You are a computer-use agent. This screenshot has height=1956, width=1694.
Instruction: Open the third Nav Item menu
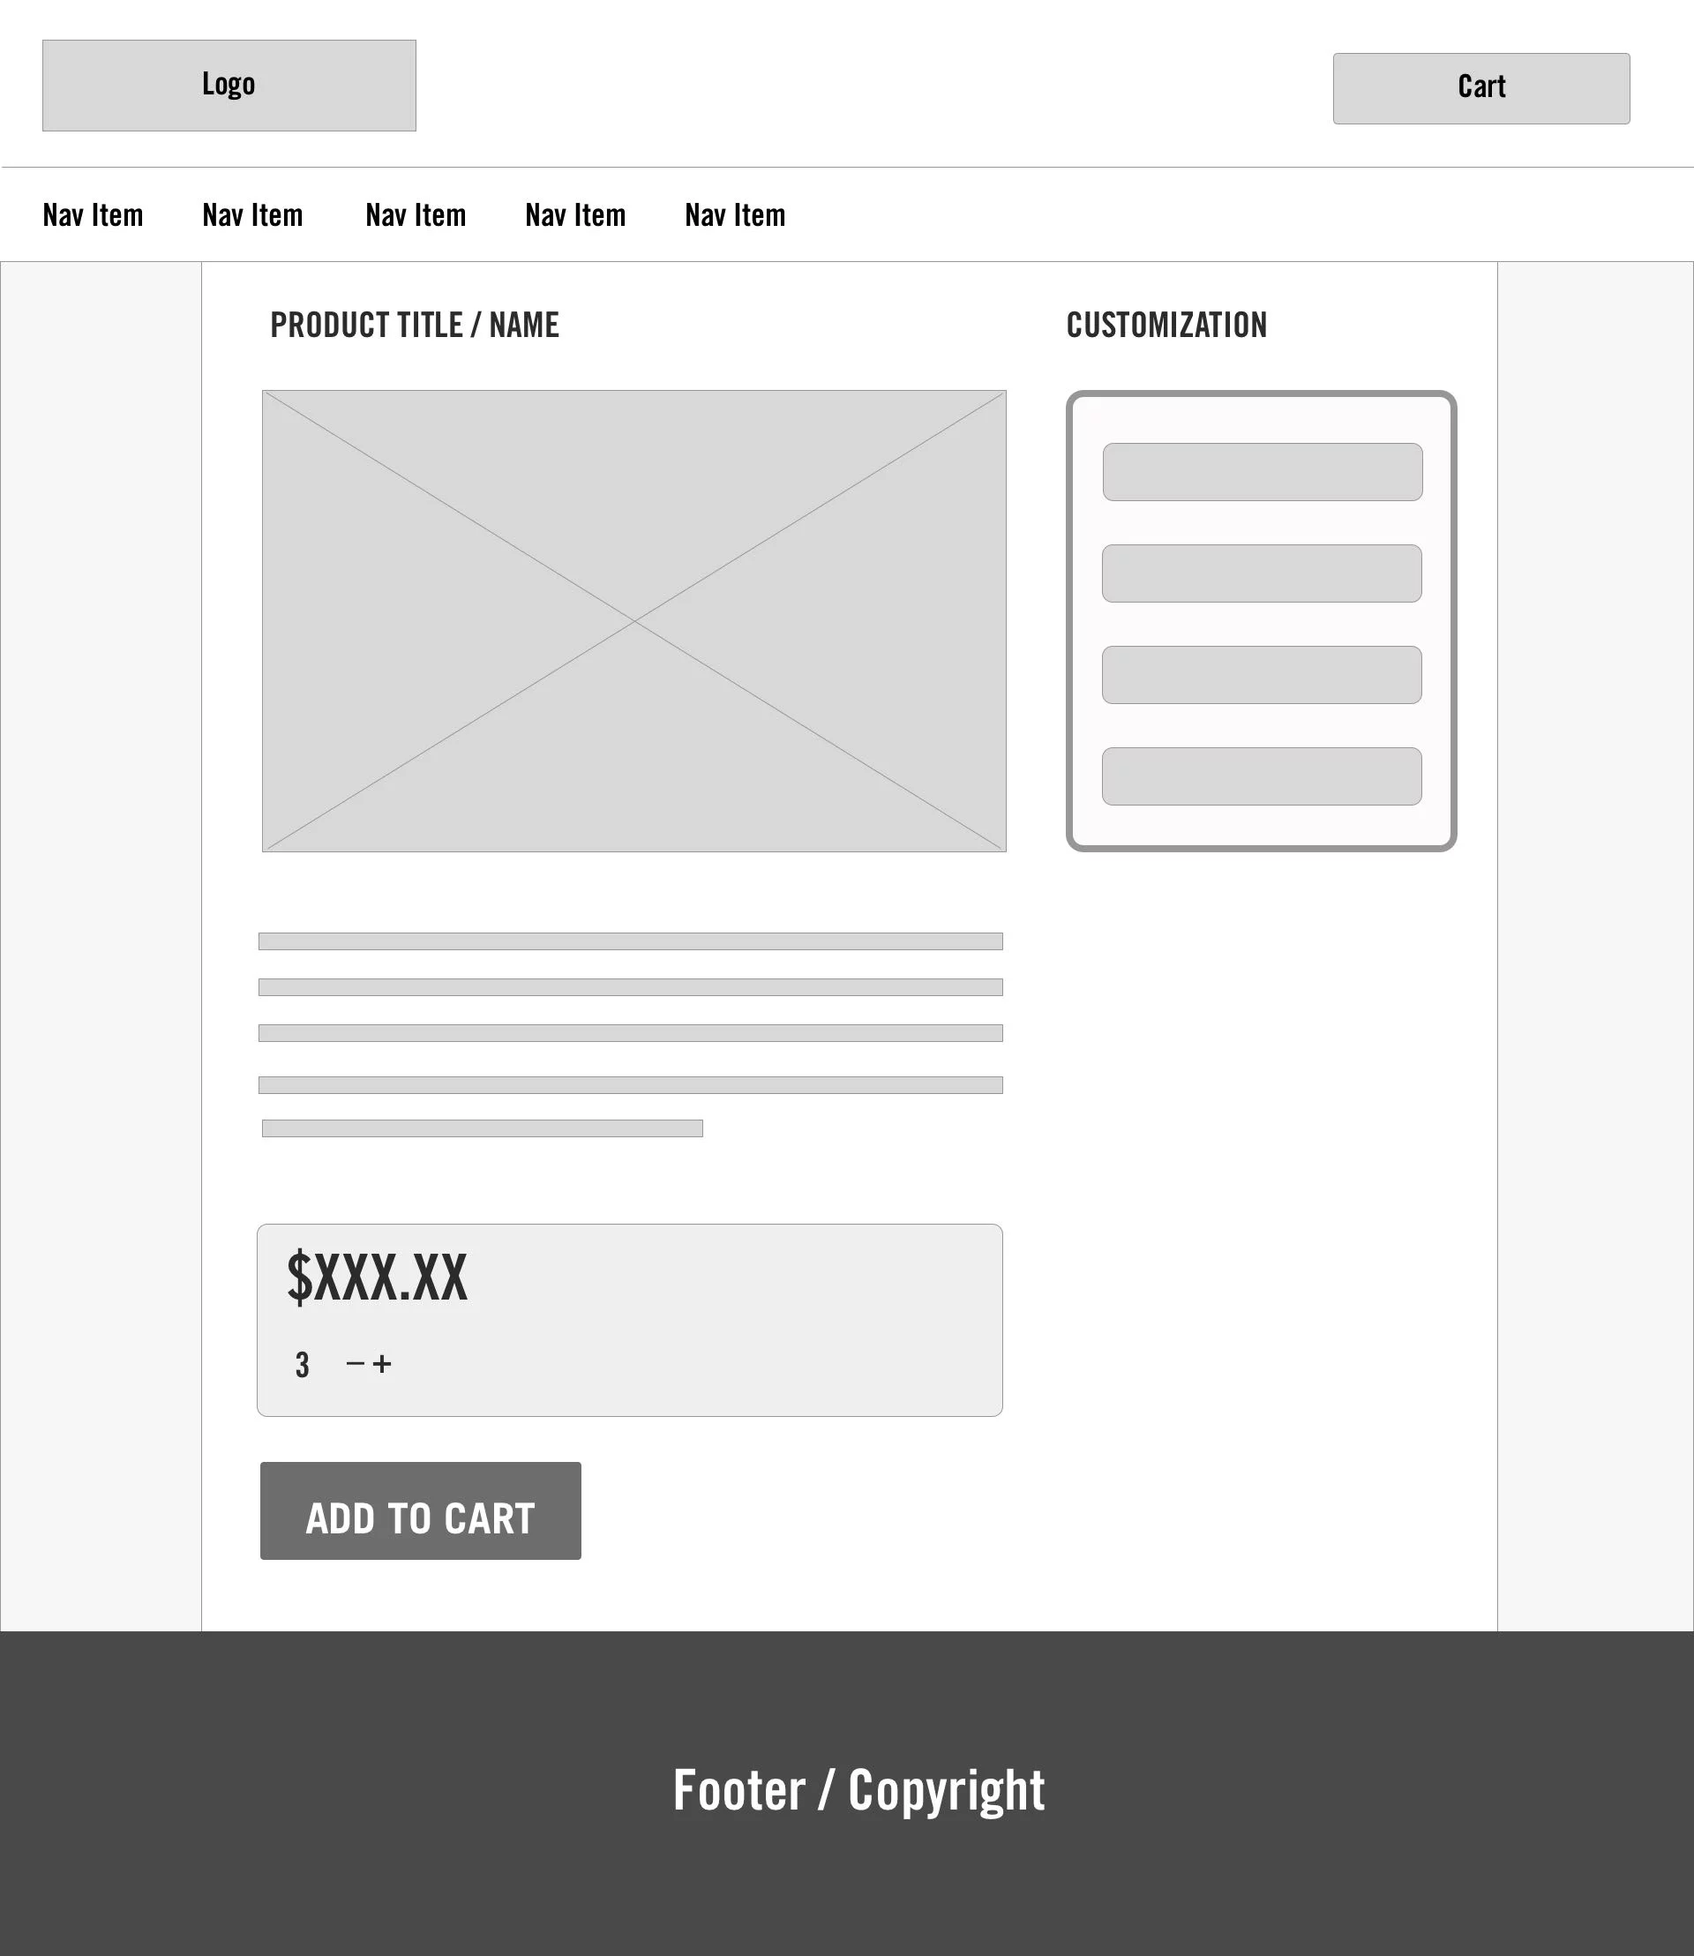(x=416, y=213)
